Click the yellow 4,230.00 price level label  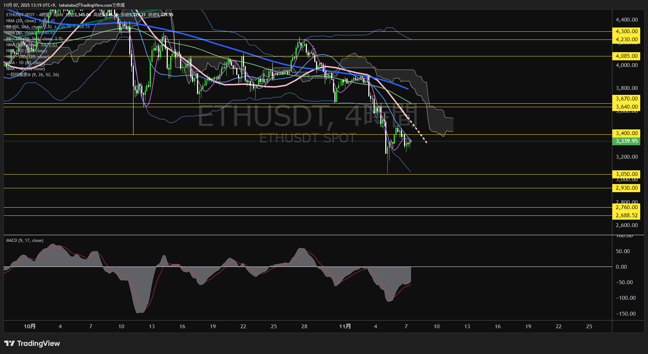(626, 39)
